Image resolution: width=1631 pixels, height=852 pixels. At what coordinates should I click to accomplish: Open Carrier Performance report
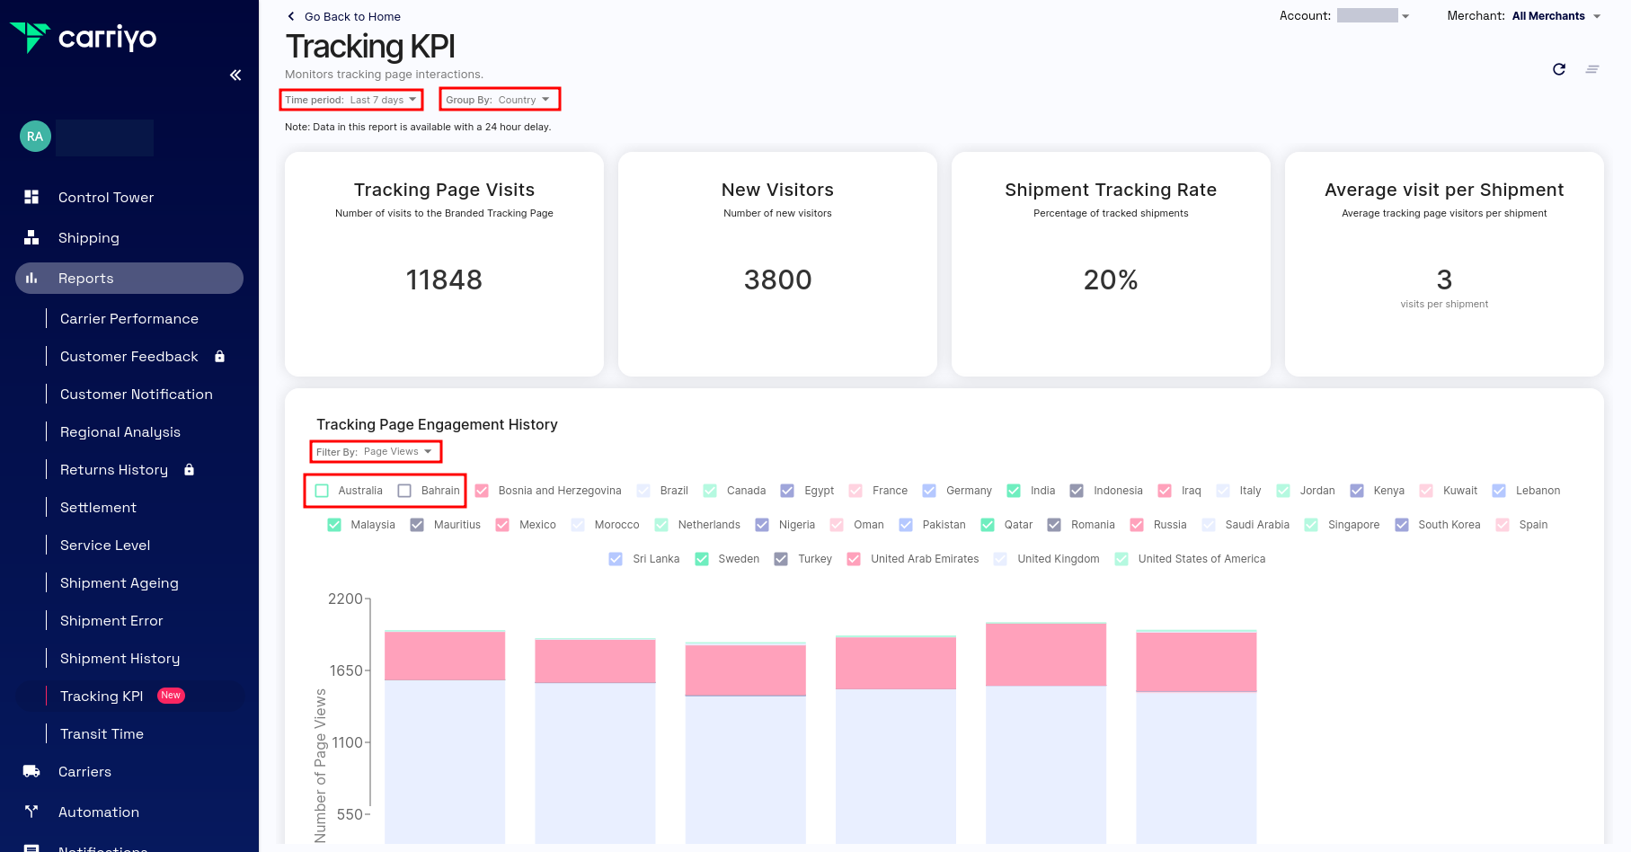129,318
